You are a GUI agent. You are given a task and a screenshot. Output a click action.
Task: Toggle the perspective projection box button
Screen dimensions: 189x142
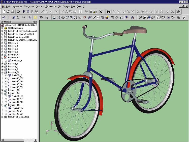(x=163, y=17)
